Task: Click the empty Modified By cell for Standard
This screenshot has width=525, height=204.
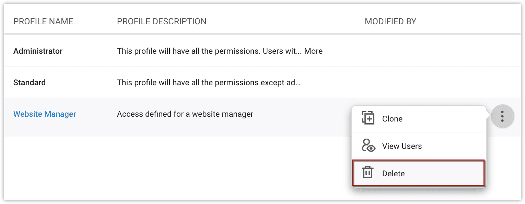Action: 412,82
